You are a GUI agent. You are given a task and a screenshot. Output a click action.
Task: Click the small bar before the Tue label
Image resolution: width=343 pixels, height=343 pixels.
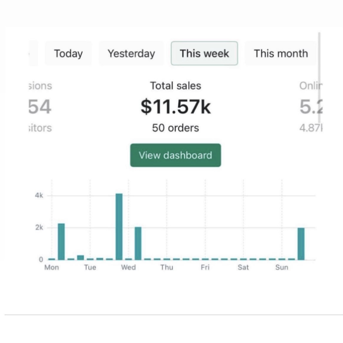point(80,257)
